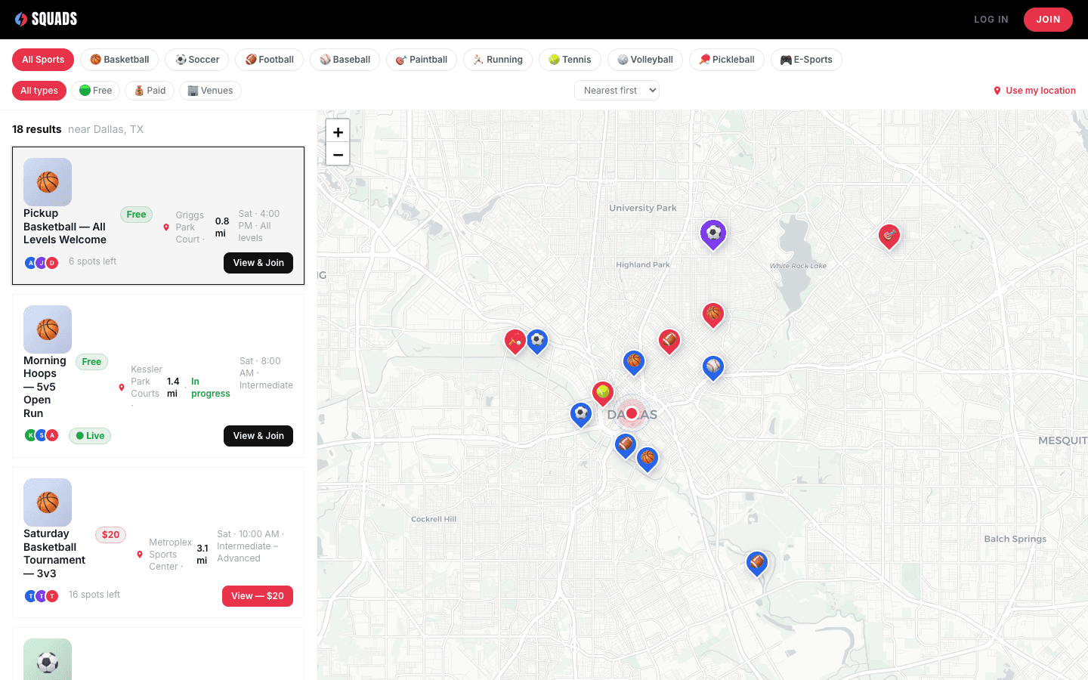
Task: Open the E-Sports category filter
Action: (x=806, y=59)
